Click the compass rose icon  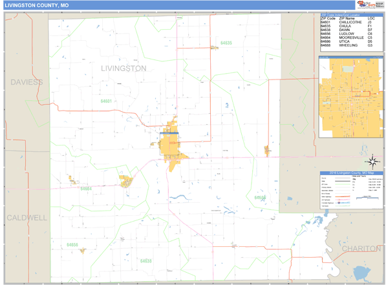click(x=372, y=161)
